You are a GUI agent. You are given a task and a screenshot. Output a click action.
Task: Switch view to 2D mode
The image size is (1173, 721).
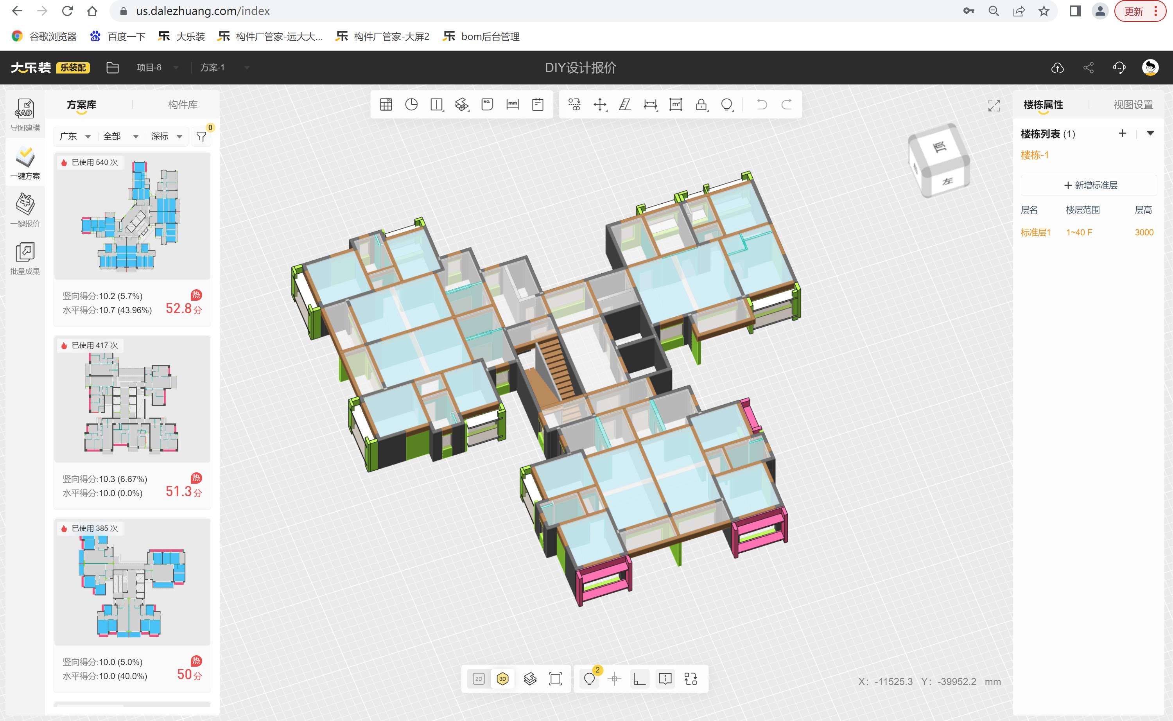(x=478, y=678)
